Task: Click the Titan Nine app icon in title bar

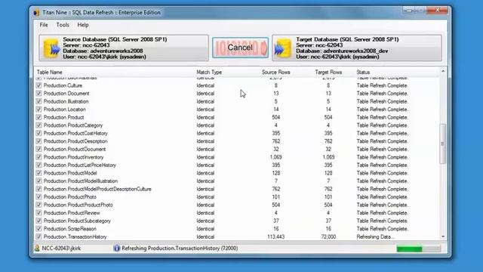Action: (x=37, y=13)
